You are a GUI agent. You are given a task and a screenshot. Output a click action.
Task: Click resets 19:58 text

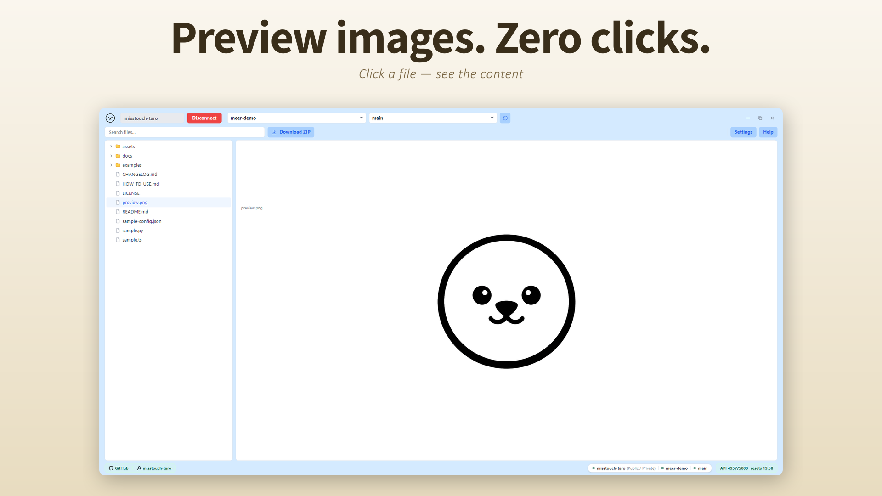[x=762, y=468]
